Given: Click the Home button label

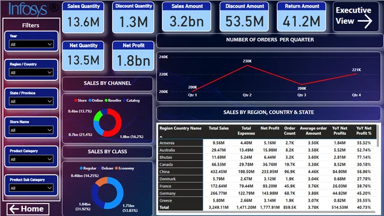Looking at the screenshot, I should [x=32, y=209].
